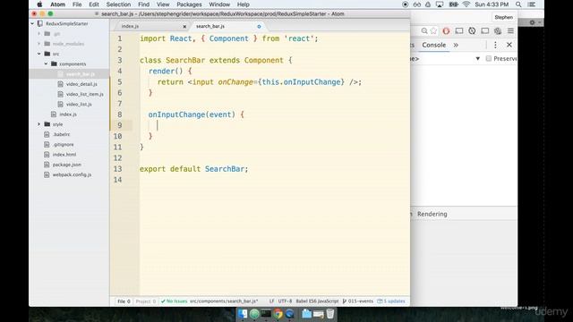Open Finder from the Dock

pyautogui.click(x=243, y=314)
